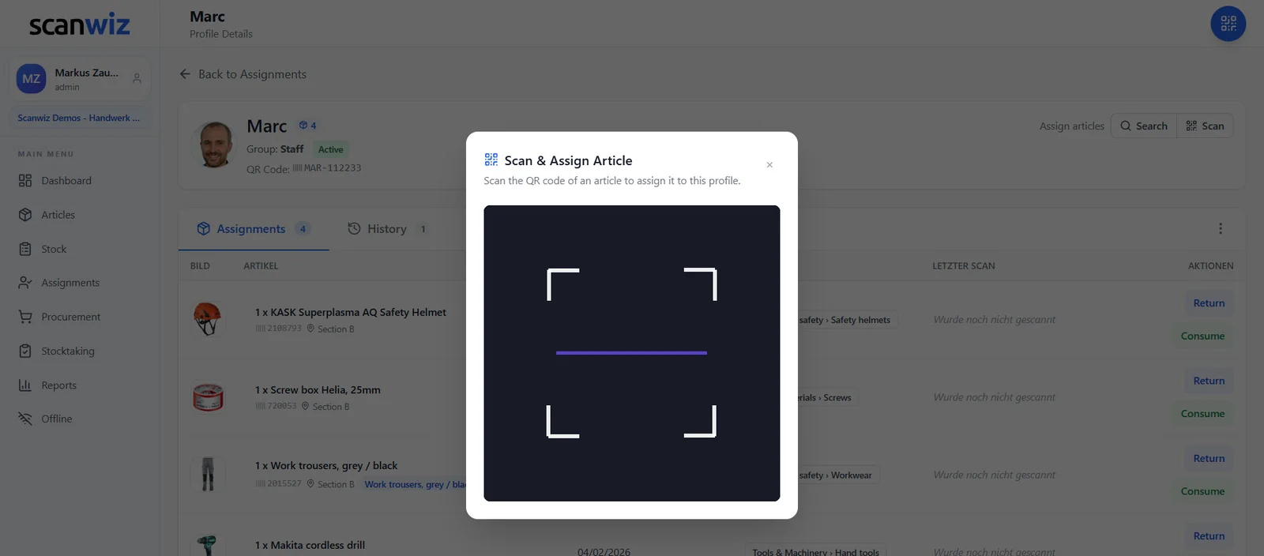
Task: Click the KASK safety helmet thumbnail
Action: 208,319
